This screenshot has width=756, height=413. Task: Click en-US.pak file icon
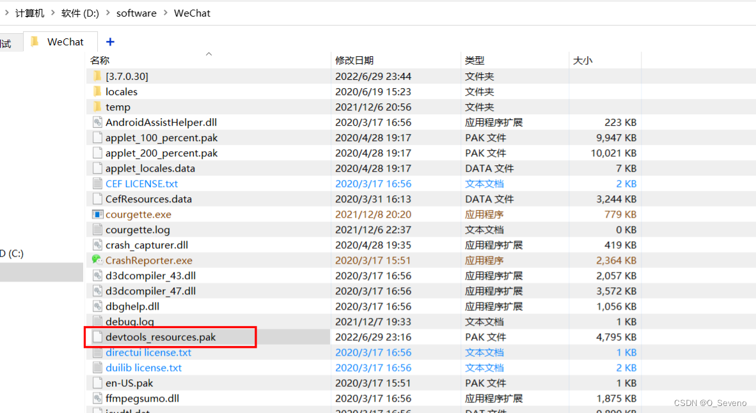(97, 383)
